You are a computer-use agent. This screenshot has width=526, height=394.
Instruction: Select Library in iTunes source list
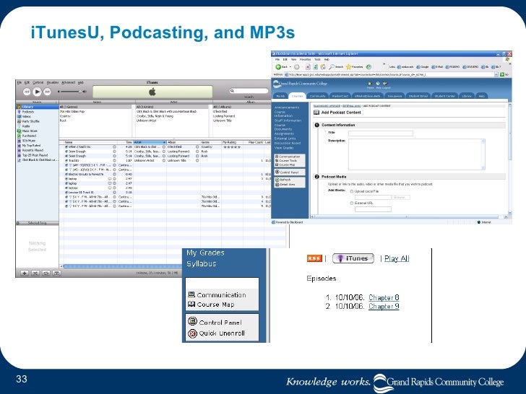click(x=37, y=107)
